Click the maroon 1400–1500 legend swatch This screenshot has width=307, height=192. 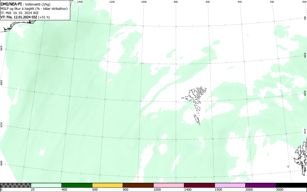pos(200,185)
